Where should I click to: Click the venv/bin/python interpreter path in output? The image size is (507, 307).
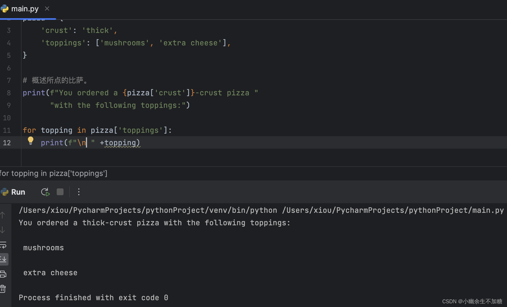148,210
